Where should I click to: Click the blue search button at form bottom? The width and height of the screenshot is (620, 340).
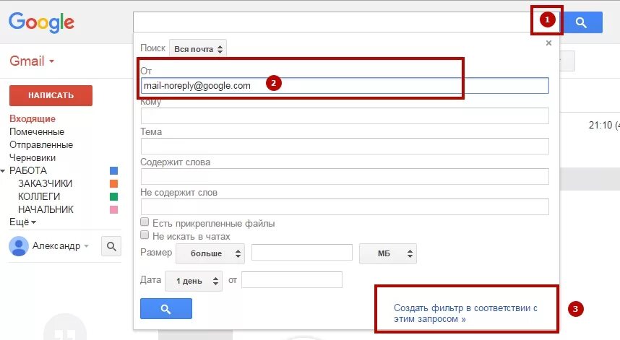coord(166,308)
